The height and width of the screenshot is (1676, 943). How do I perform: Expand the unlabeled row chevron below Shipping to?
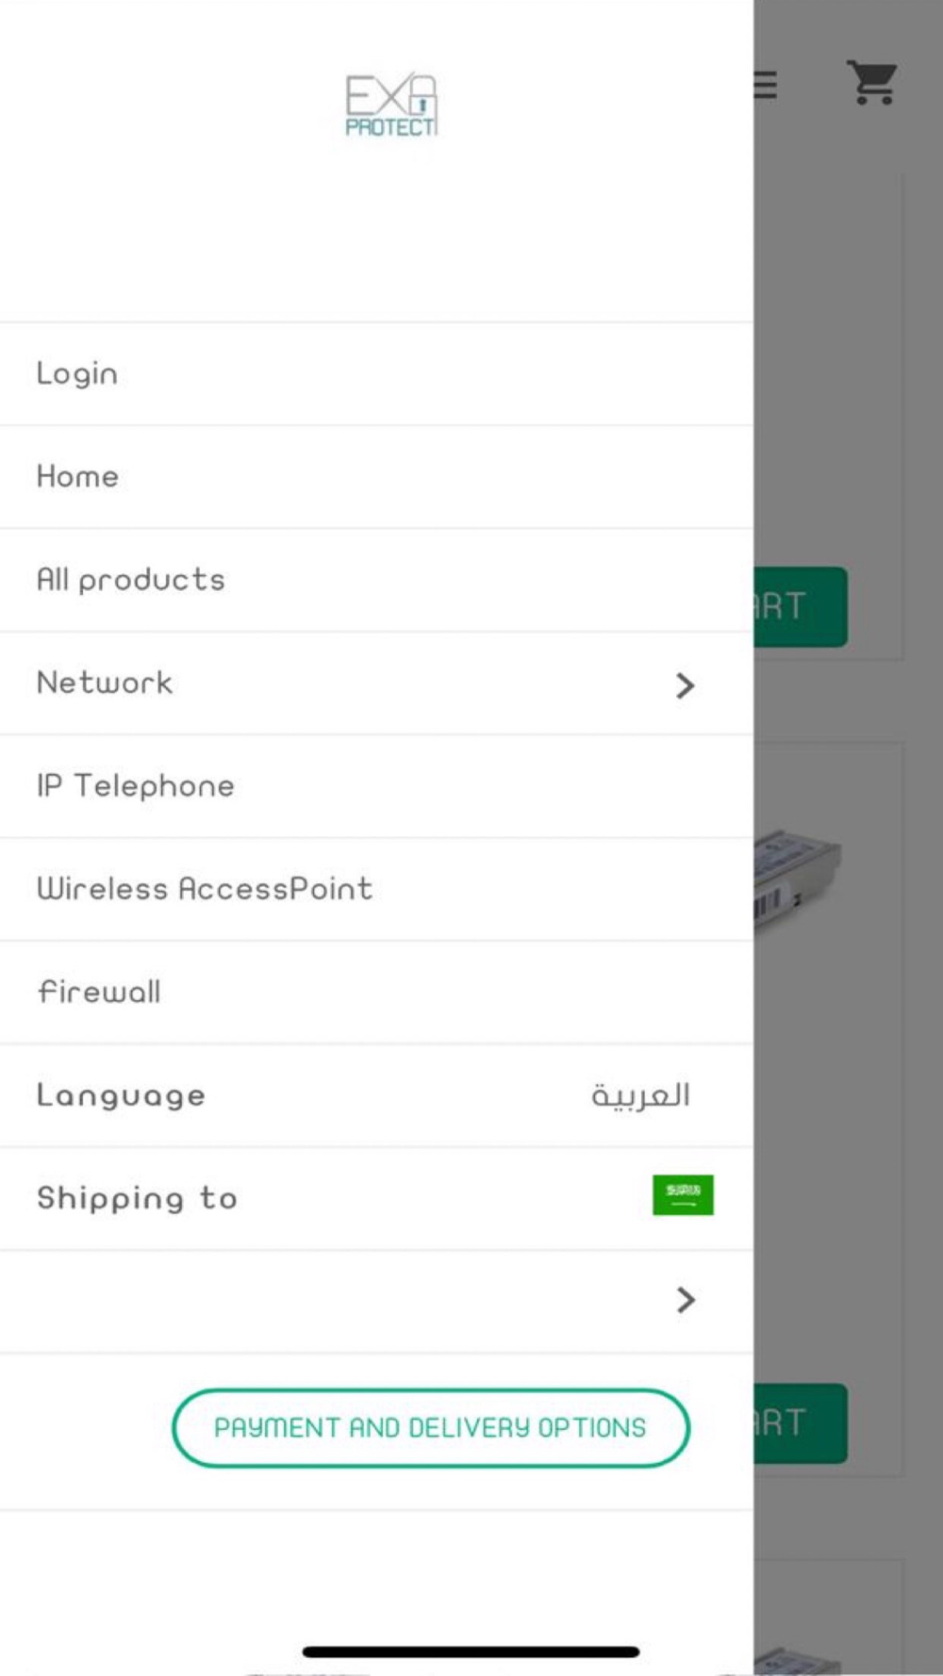(686, 1301)
